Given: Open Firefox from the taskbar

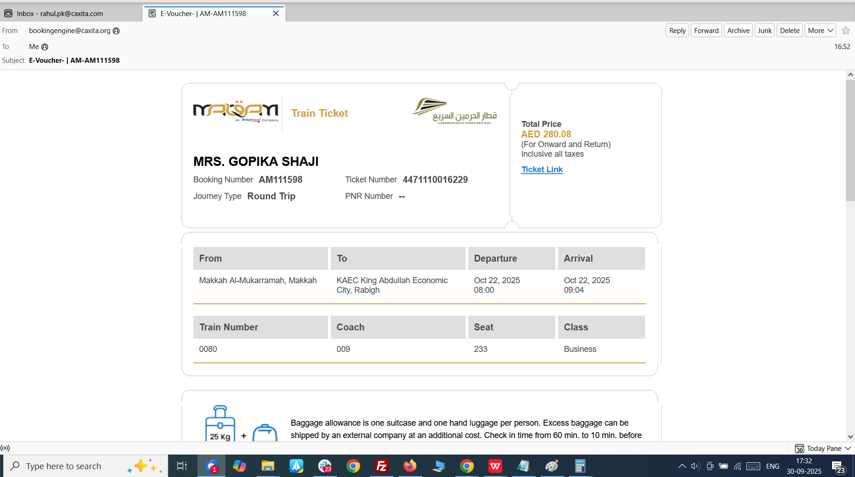Looking at the screenshot, I should [x=410, y=466].
